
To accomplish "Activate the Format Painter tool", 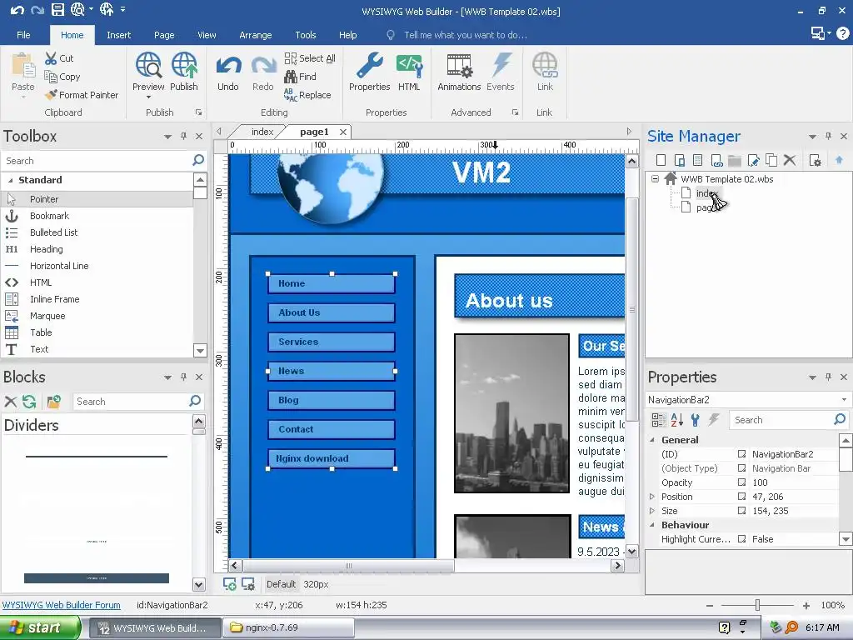I will 82,95.
